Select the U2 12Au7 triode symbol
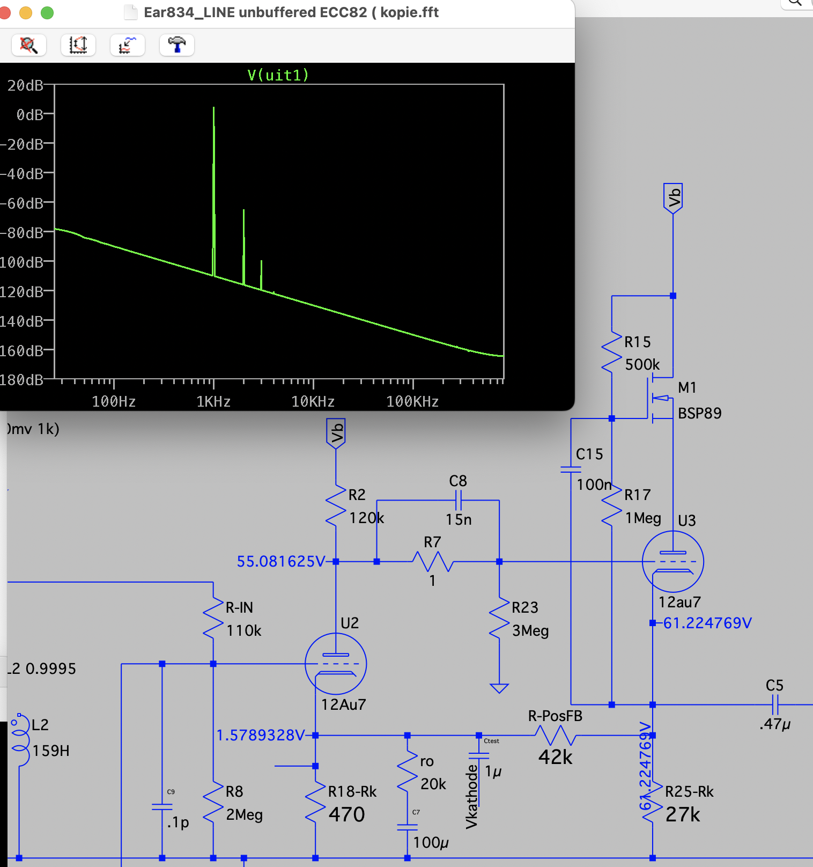 tap(336, 664)
